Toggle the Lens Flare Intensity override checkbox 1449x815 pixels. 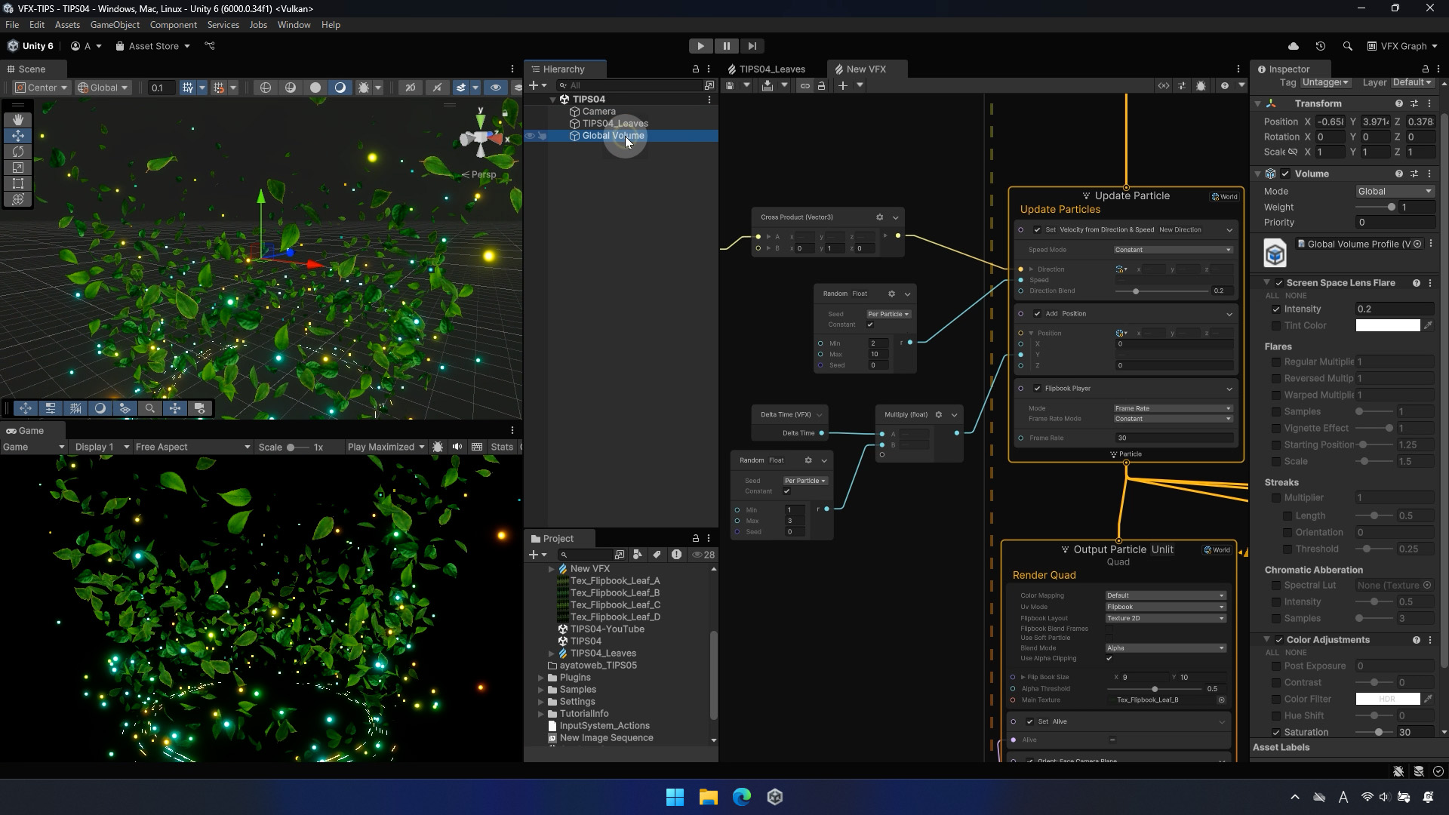1276,309
